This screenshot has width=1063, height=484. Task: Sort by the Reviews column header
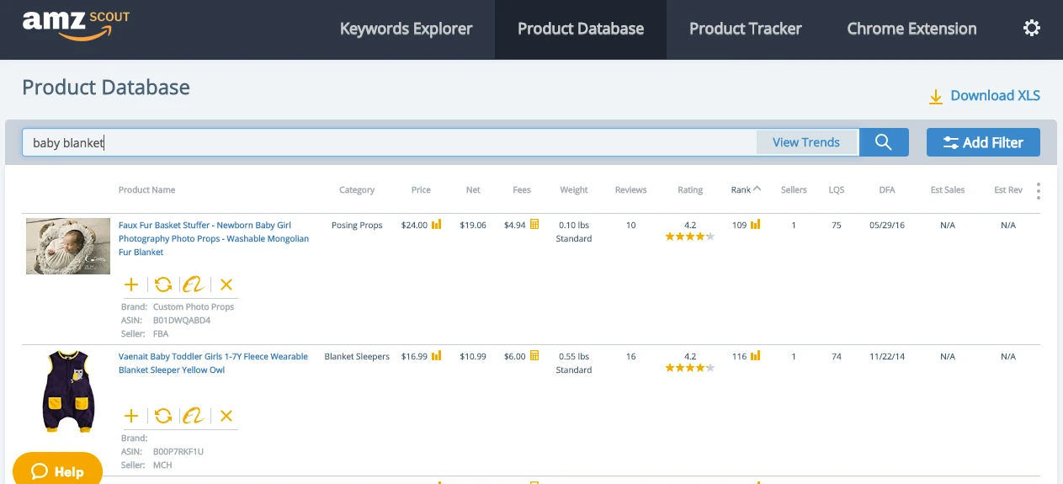tap(630, 190)
